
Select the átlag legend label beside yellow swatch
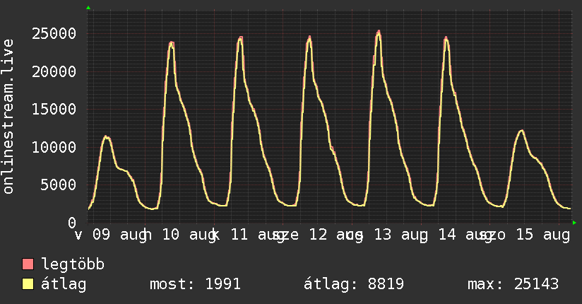pos(64,284)
